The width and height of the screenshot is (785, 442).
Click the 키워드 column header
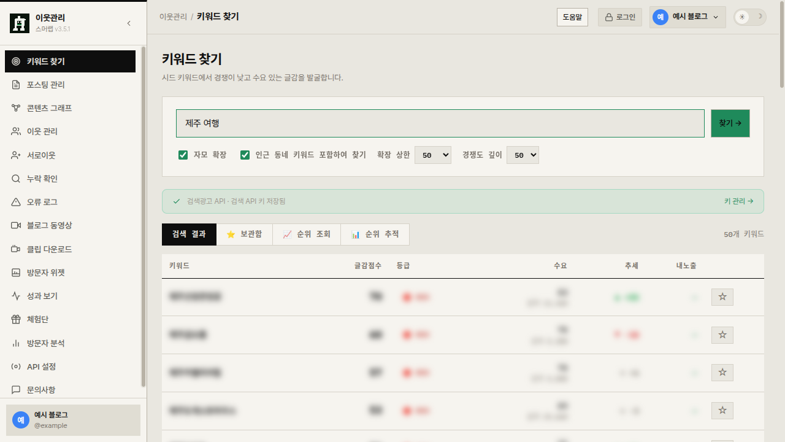coord(179,266)
